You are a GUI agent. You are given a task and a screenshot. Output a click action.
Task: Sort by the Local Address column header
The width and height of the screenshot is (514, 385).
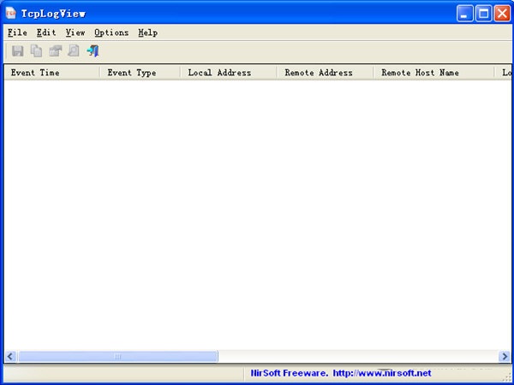pyautogui.click(x=229, y=73)
